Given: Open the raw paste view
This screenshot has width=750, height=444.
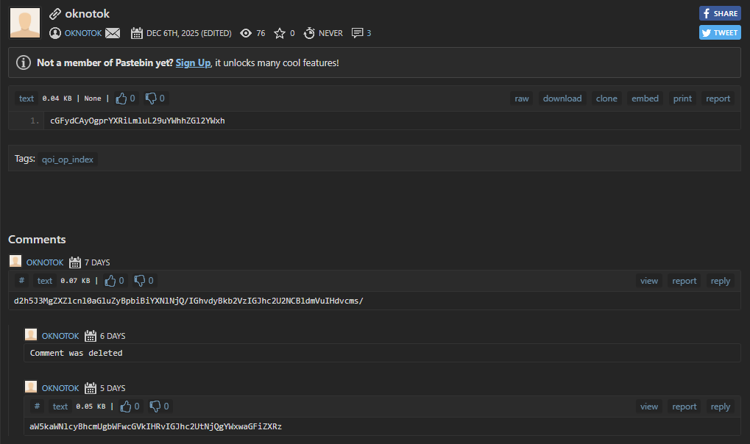Looking at the screenshot, I should coord(521,99).
